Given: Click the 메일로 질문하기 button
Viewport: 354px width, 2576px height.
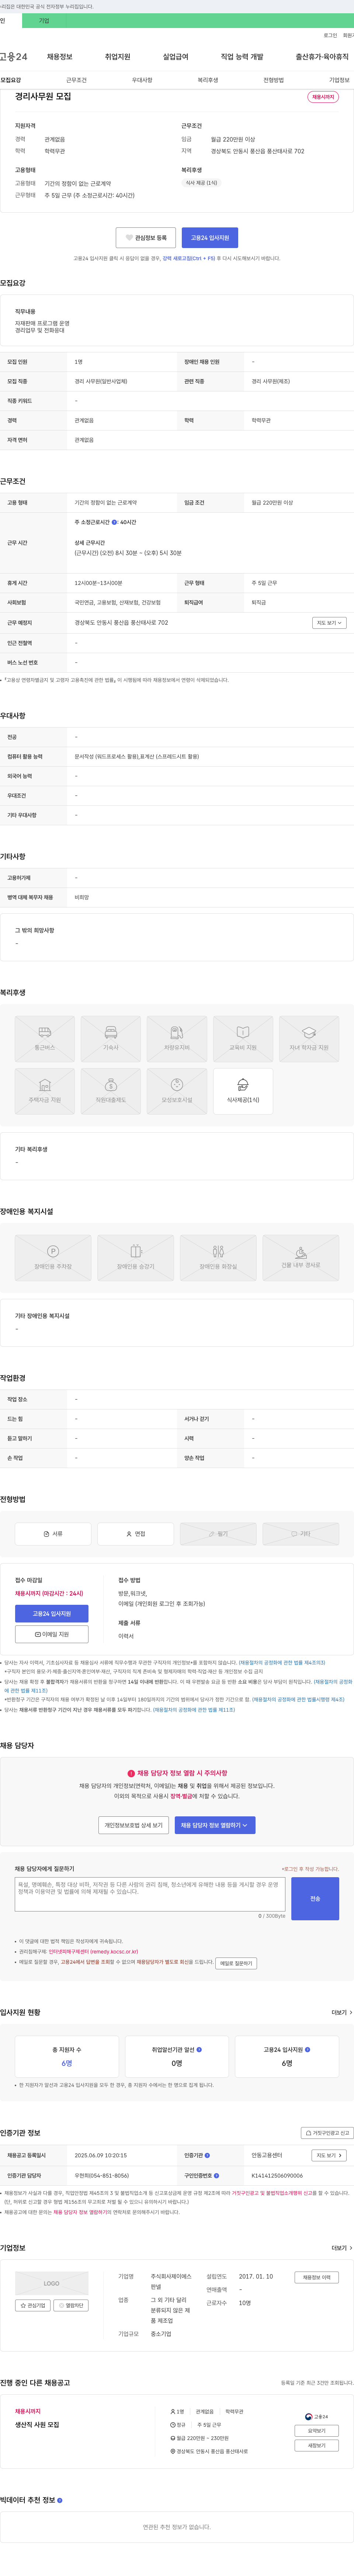Looking at the screenshot, I should 236,1963.
